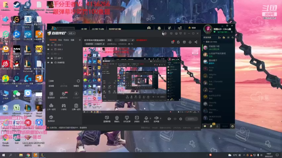Open the hamburger menu in streaming title bar
The height and width of the screenshot is (158, 282).
185,33
